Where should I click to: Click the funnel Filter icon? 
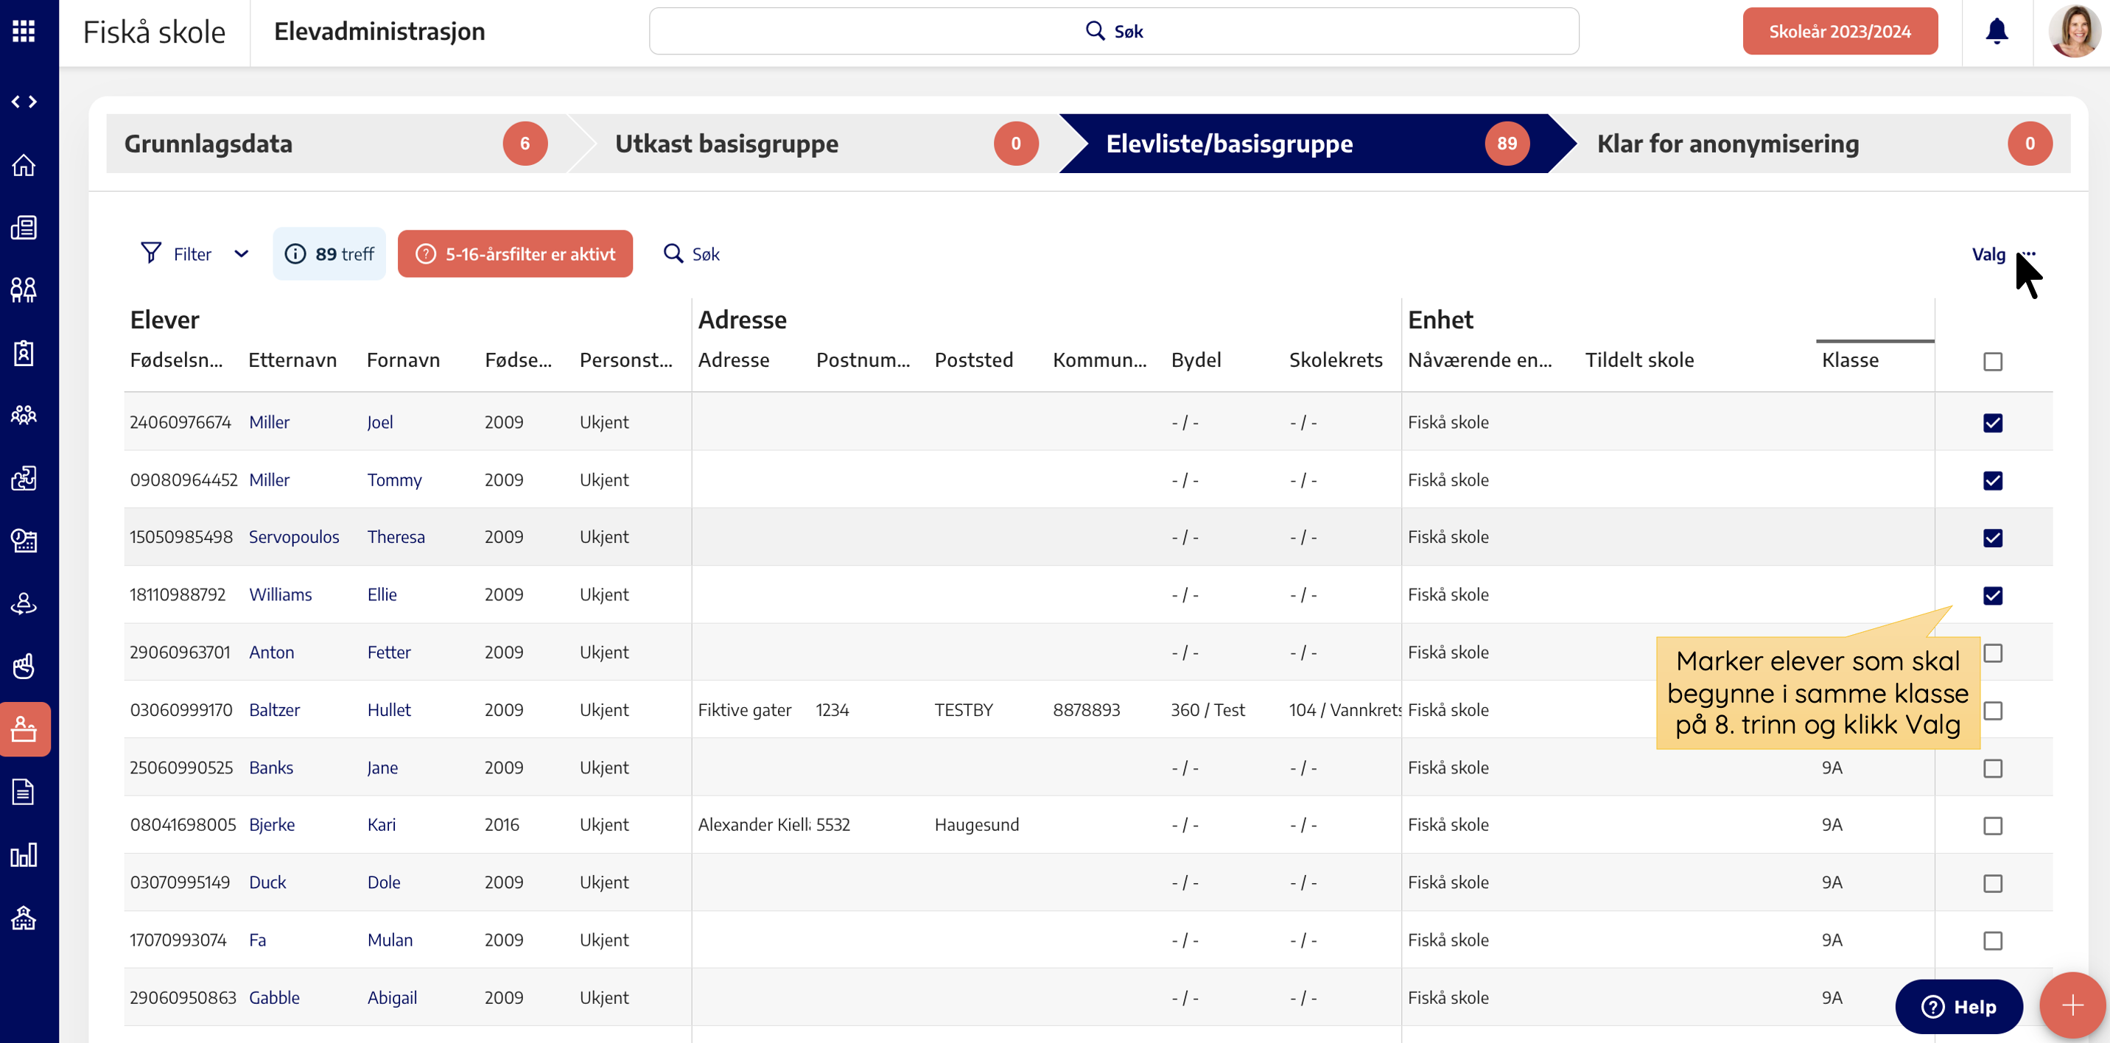point(151,253)
